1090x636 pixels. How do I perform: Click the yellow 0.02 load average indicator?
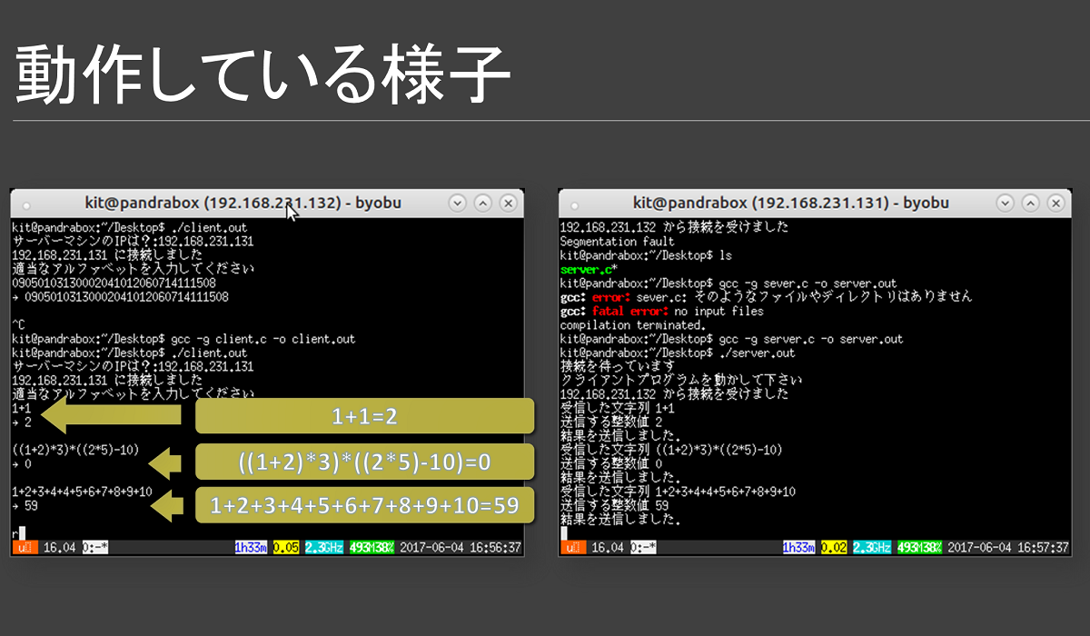[835, 547]
